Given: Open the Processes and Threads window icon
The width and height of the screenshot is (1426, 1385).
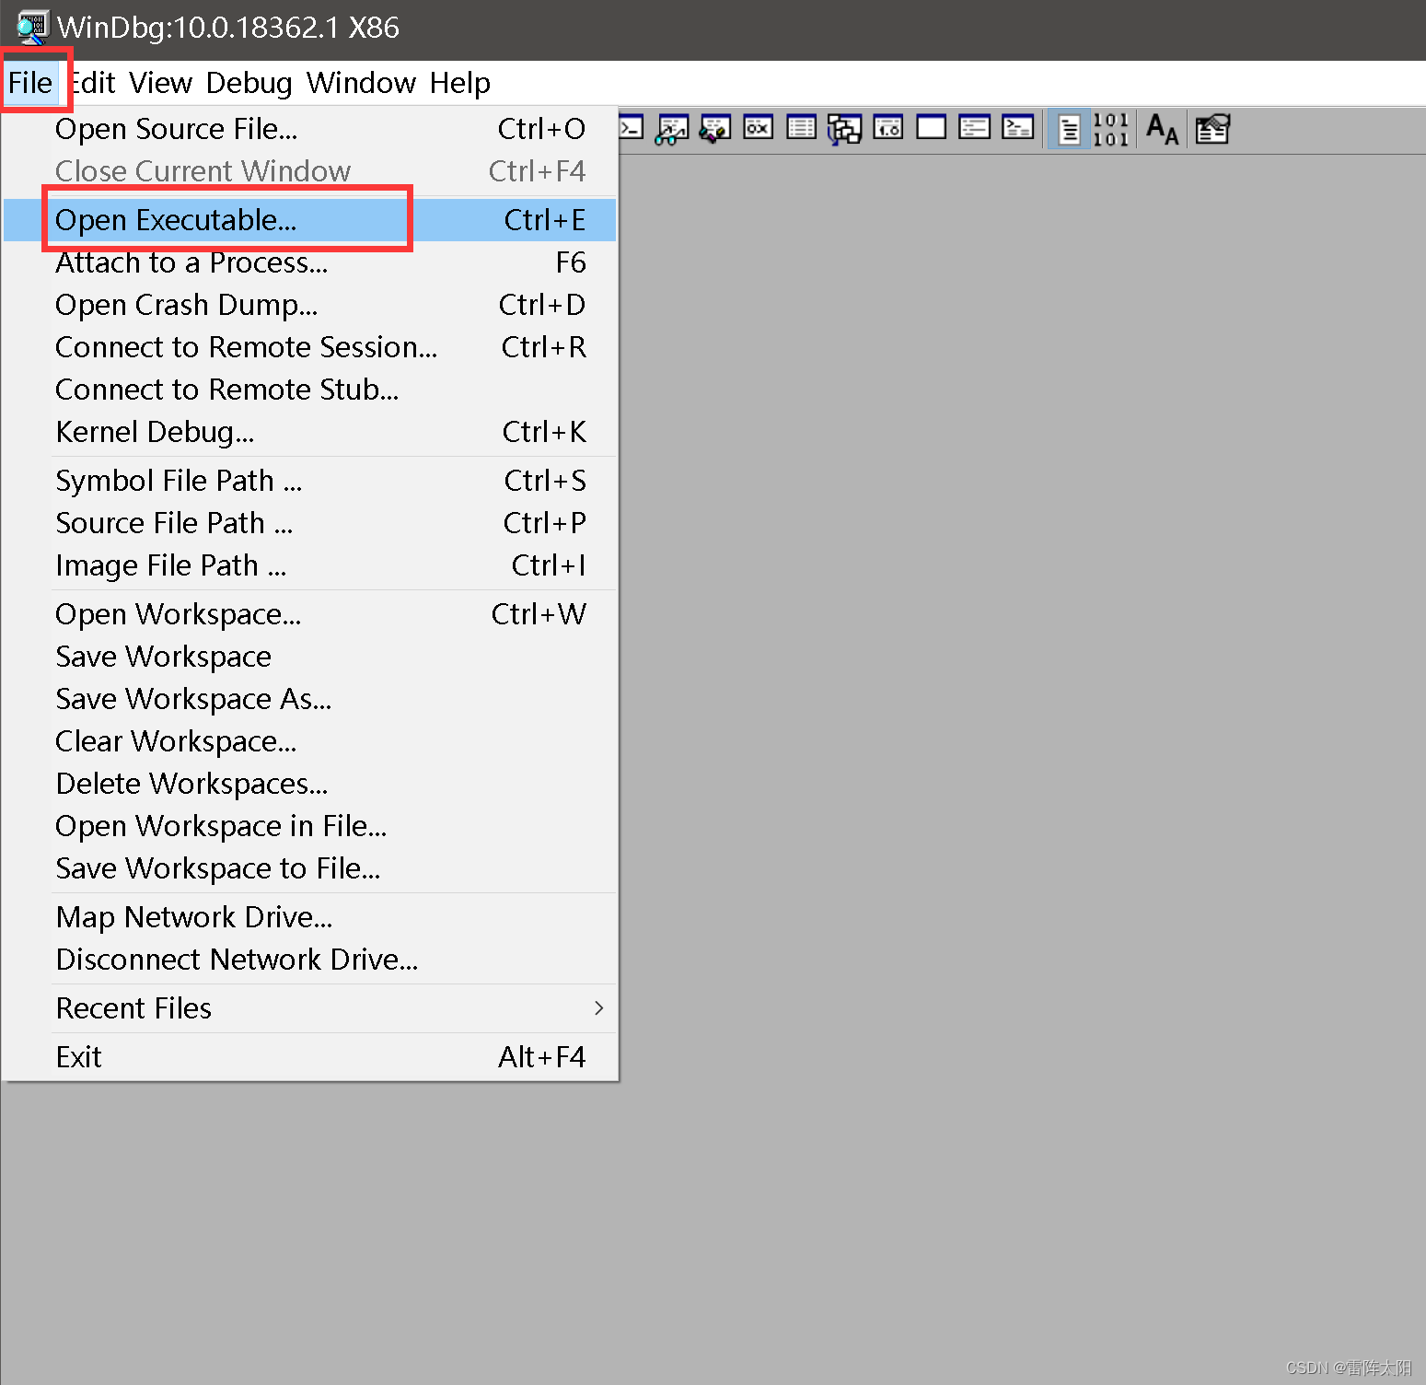Looking at the screenshot, I should pyautogui.click(x=974, y=128).
